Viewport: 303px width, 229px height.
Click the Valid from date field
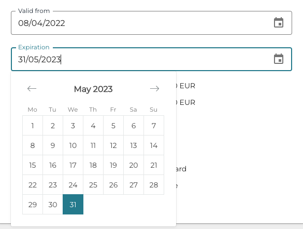tap(151, 23)
